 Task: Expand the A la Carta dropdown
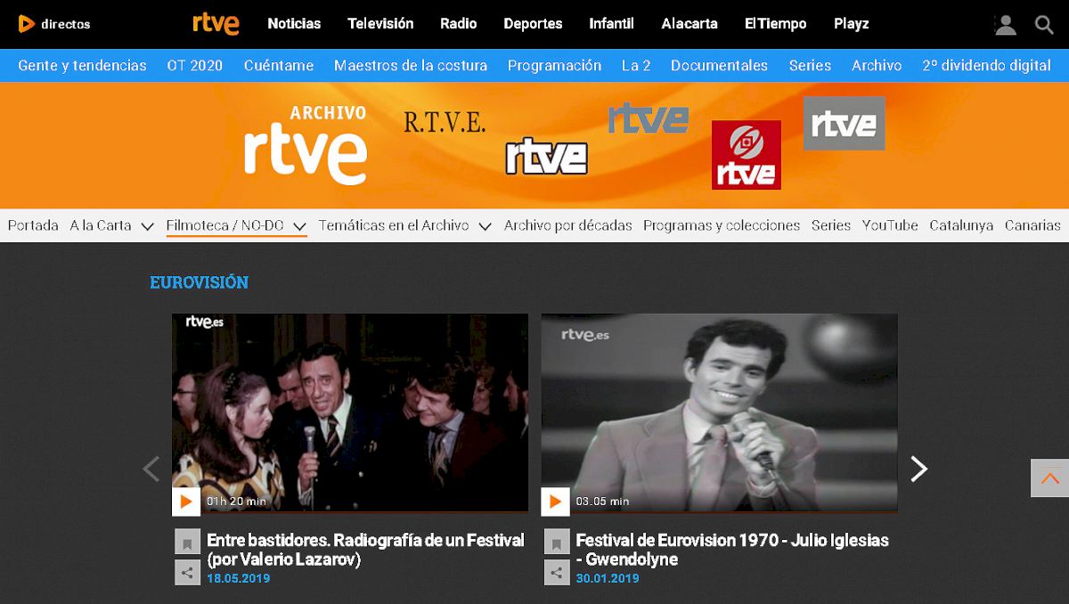point(148,226)
